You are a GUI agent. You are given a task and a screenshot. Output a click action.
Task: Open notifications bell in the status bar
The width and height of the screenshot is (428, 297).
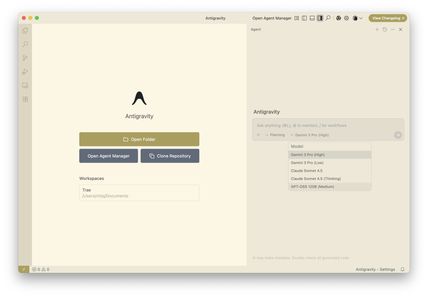403,269
